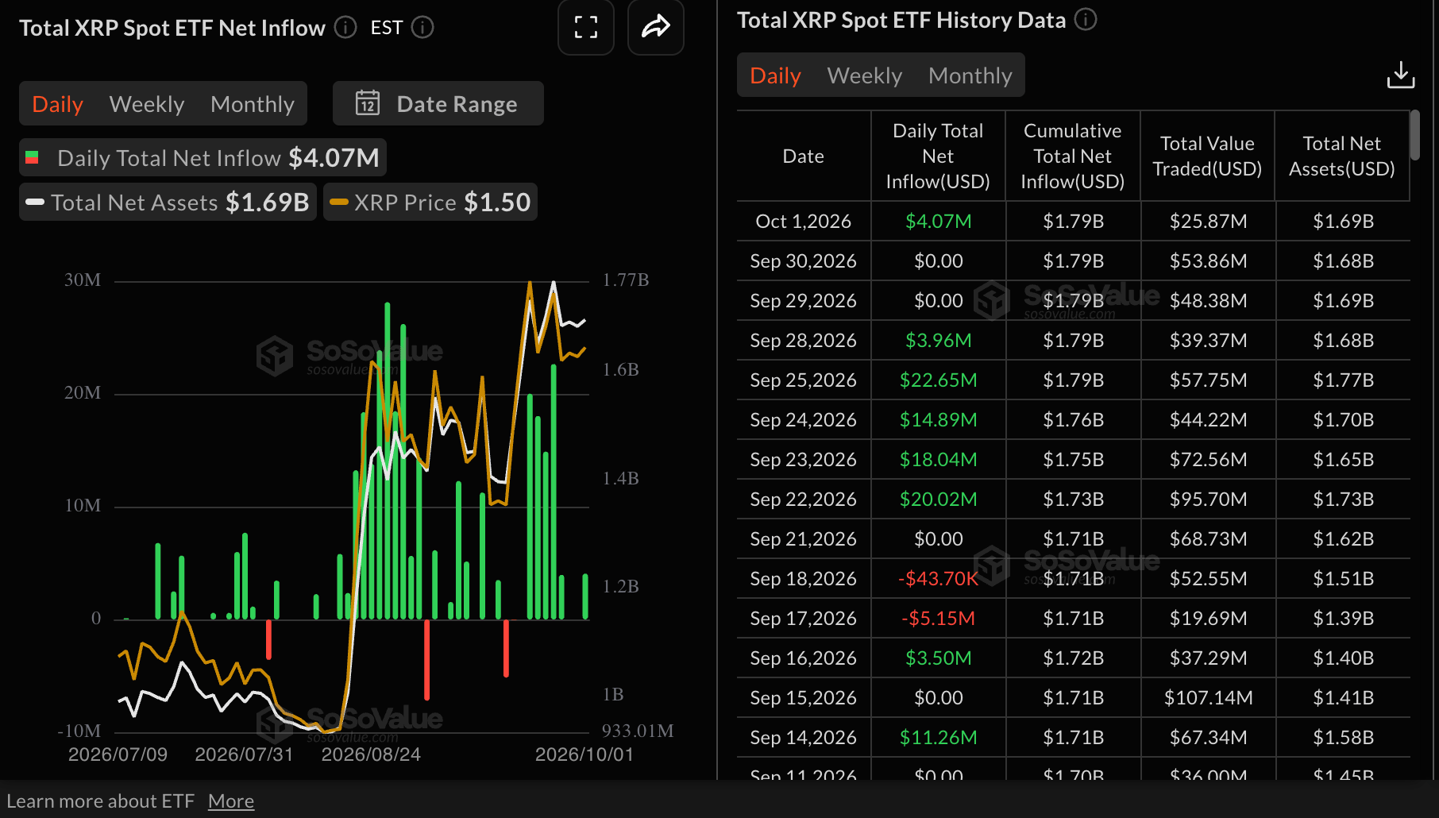Follow the More link about ETF
This screenshot has height=818, width=1439.
coord(231,801)
